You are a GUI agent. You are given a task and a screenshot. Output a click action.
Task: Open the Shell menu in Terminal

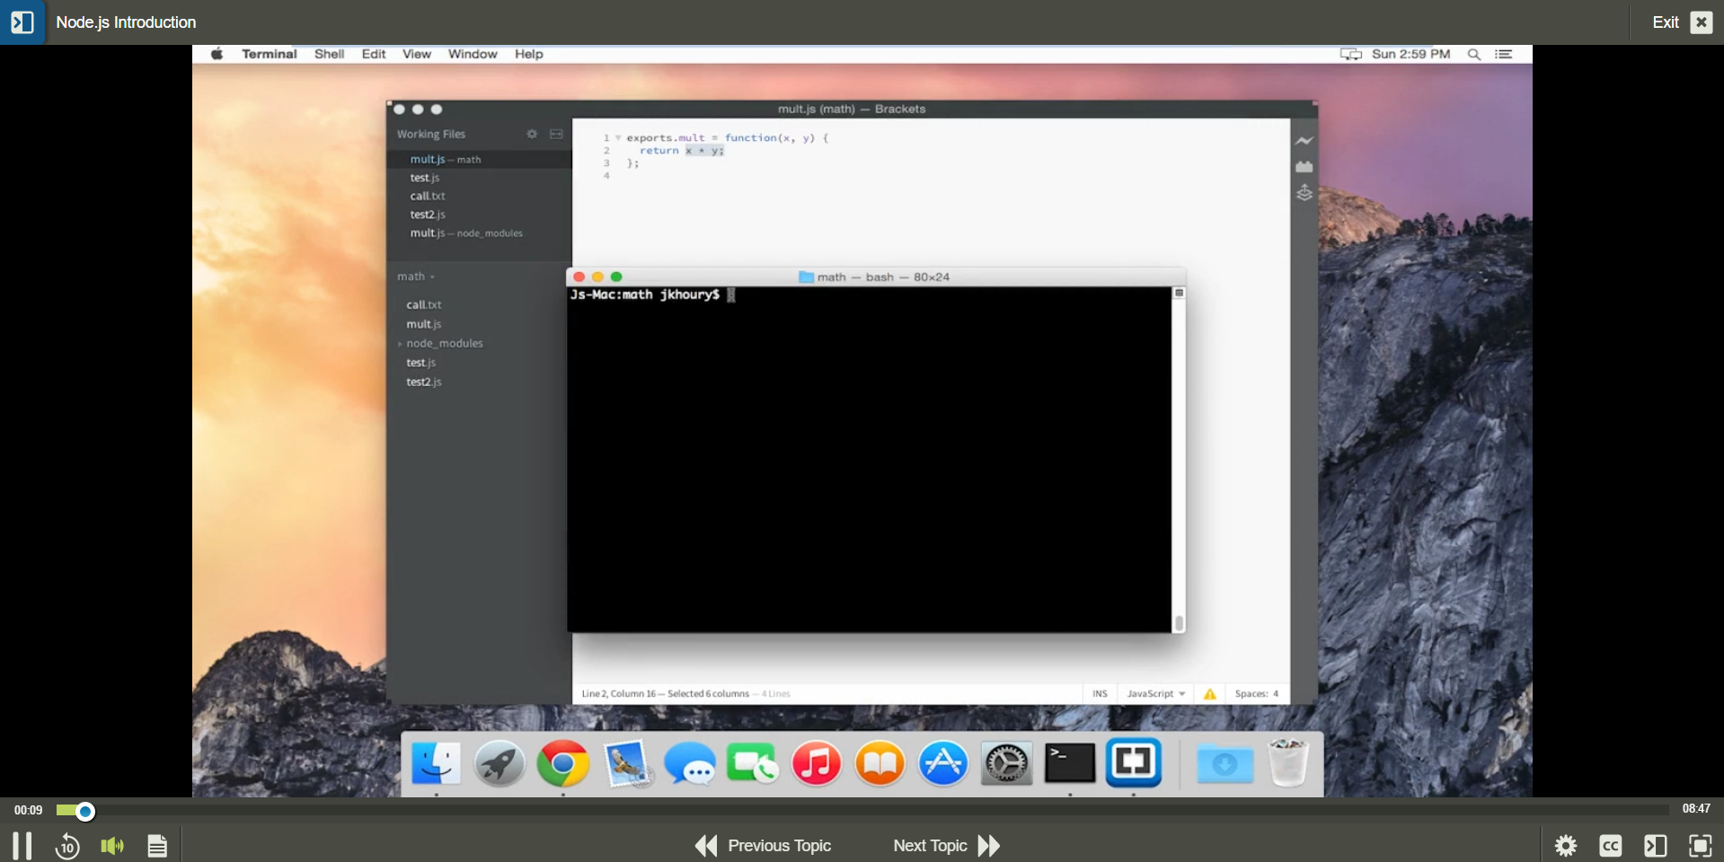(329, 54)
